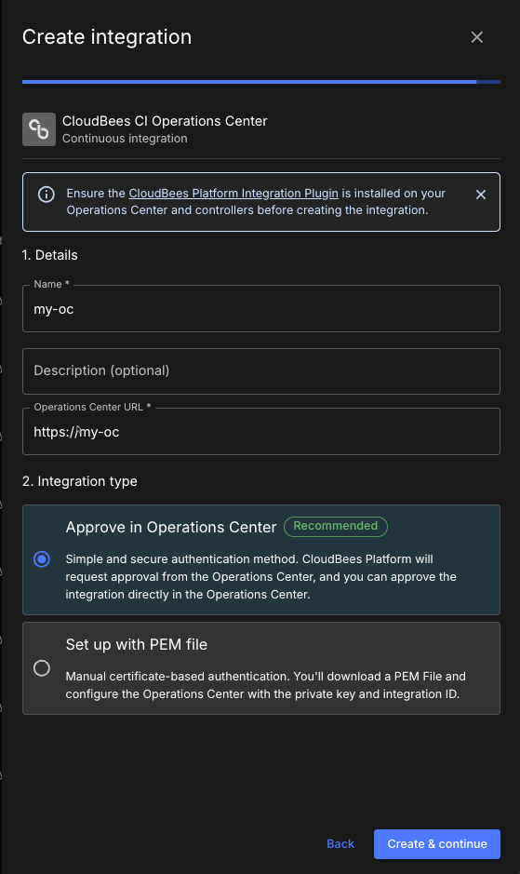Dismiss the plugin installation notice banner

pyautogui.click(x=480, y=195)
